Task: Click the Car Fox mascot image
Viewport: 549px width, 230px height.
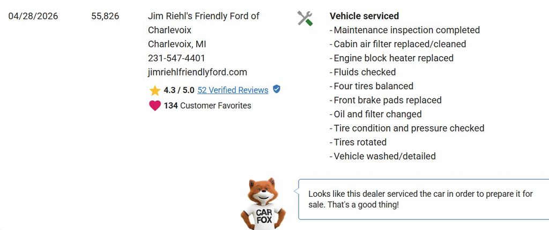Action: point(263,204)
